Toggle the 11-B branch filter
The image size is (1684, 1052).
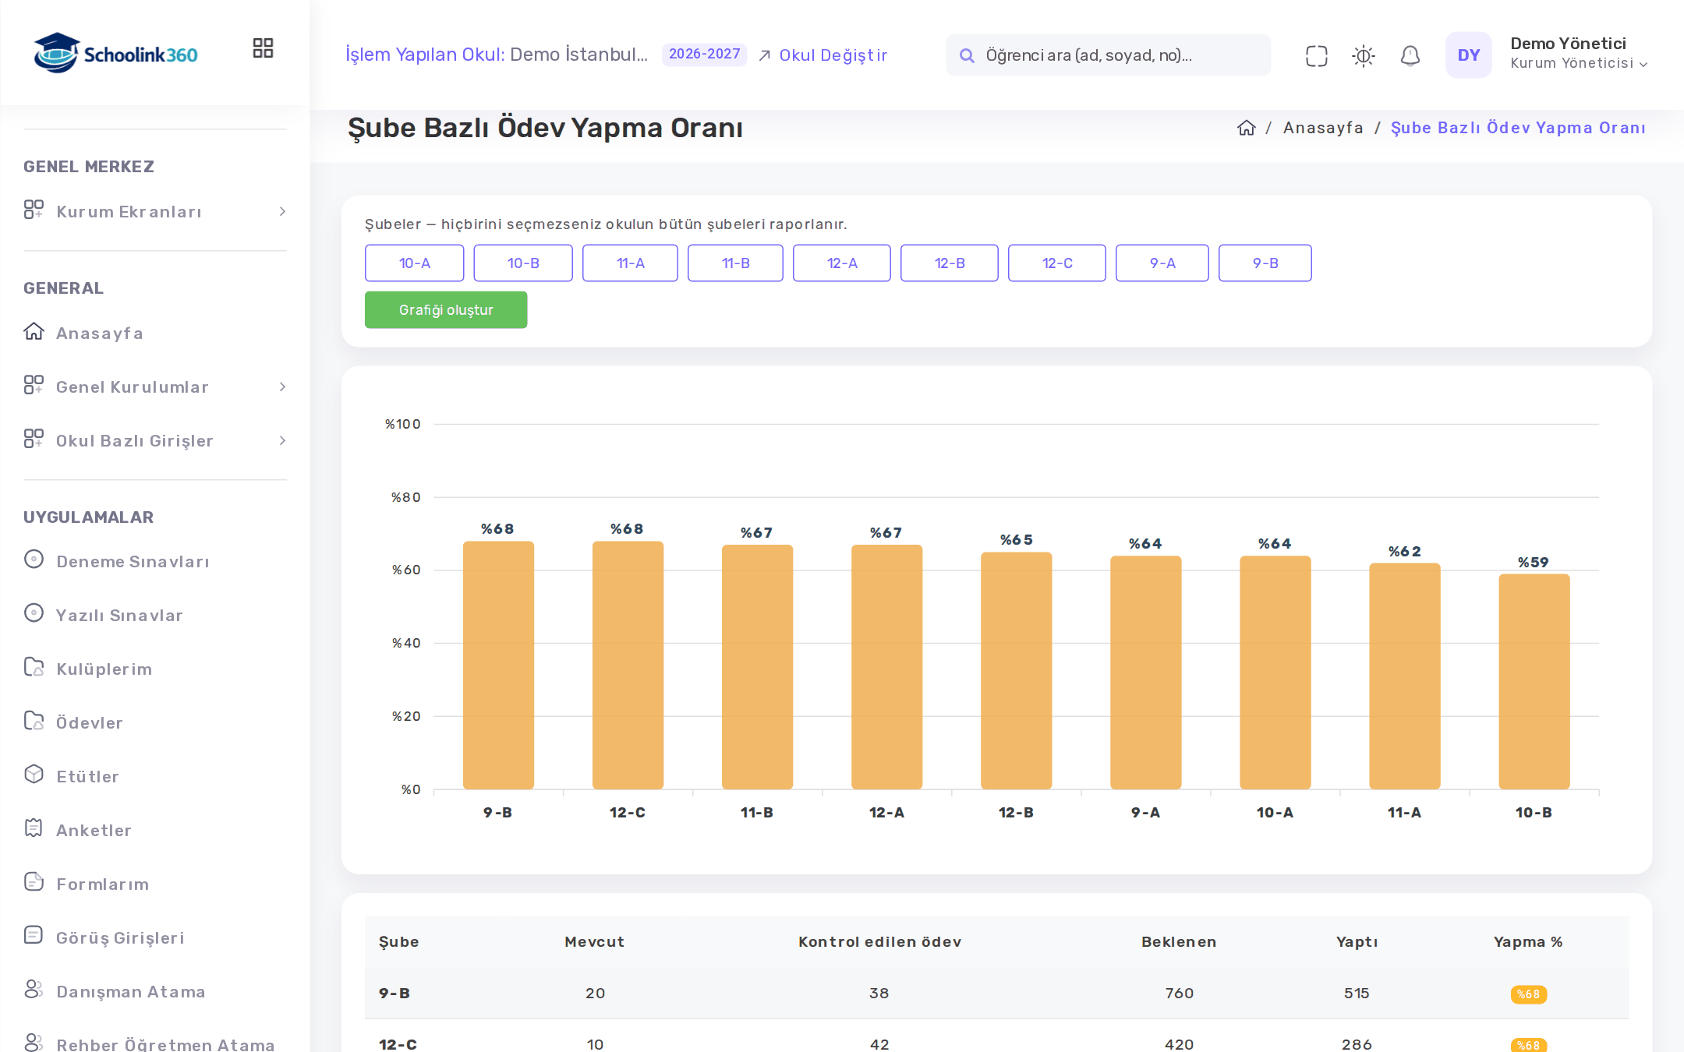click(x=735, y=263)
